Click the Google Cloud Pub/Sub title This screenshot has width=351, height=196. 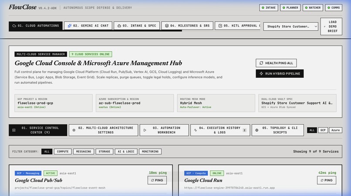pyautogui.click(x=38, y=180)
